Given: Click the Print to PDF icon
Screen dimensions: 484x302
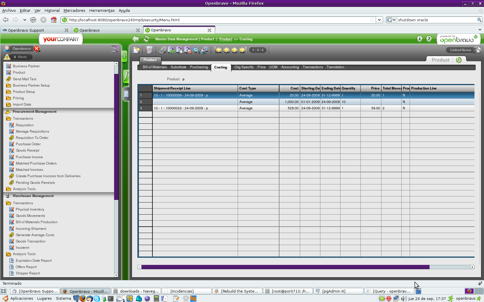Looking at the screenshot, I should point(188,50).
